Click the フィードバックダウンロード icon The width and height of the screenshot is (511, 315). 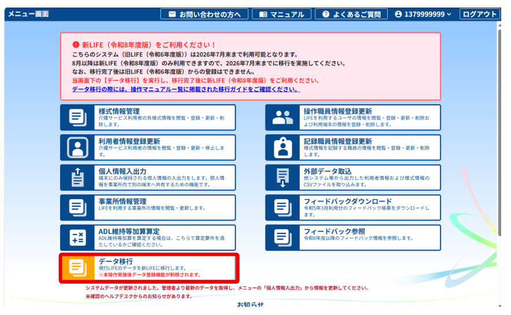tap(283, 208)
